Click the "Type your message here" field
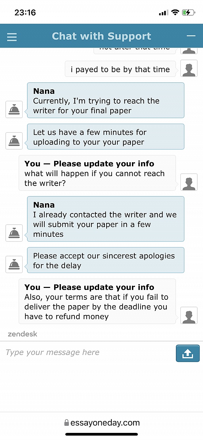 [x=88, y=353]
